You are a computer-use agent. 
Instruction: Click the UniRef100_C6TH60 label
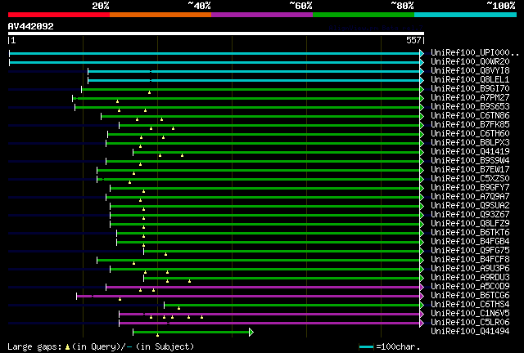click(x=470, y=134)
